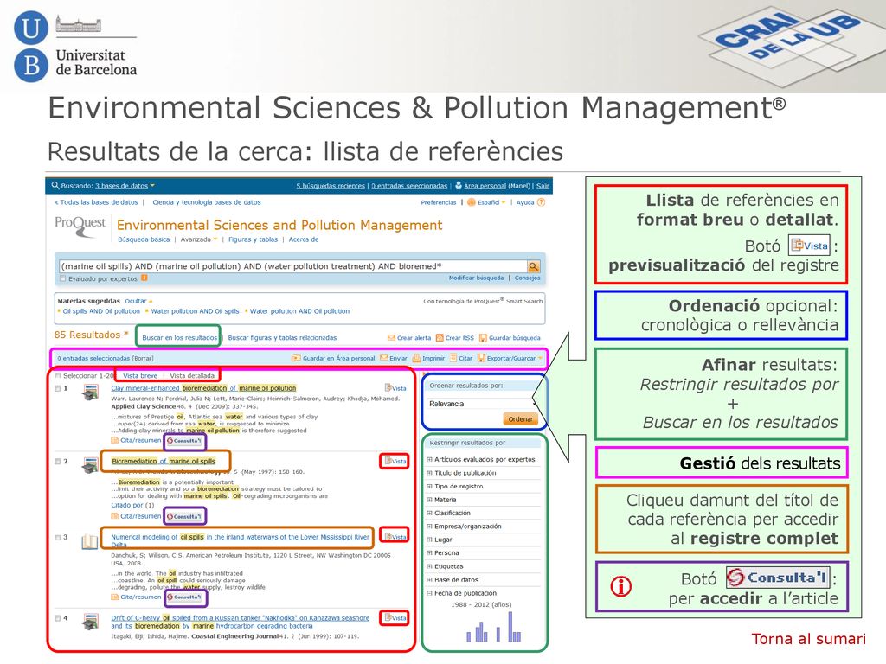Click the Universitat de Barcelona logo
This screenshot has width=886, height=664.
75,47
